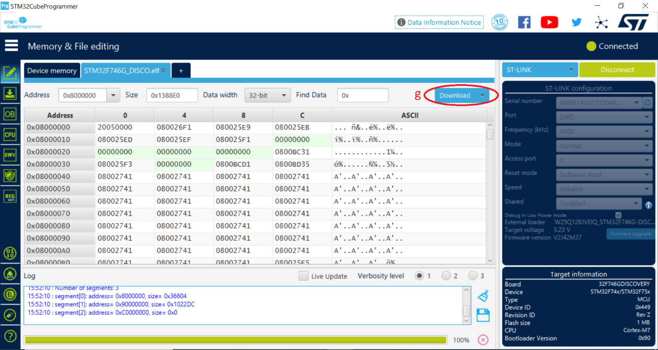Image resolution: width=658 pixels, height=350 pixels.
Task: Open Erasing & Programming download sidebar icon
Action: [x=10, y=94]
